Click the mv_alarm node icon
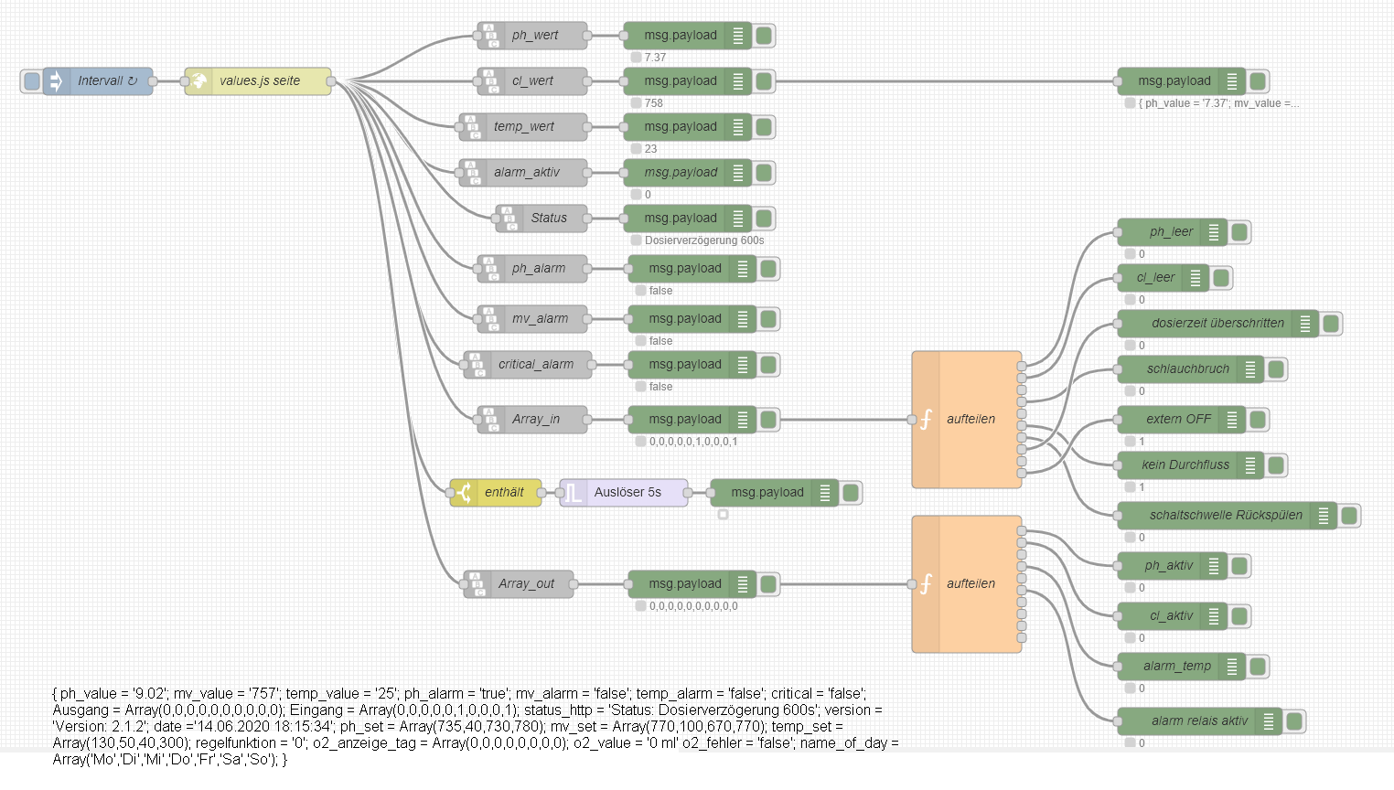This screenshot has width=1394, height=790. (490, 319)
